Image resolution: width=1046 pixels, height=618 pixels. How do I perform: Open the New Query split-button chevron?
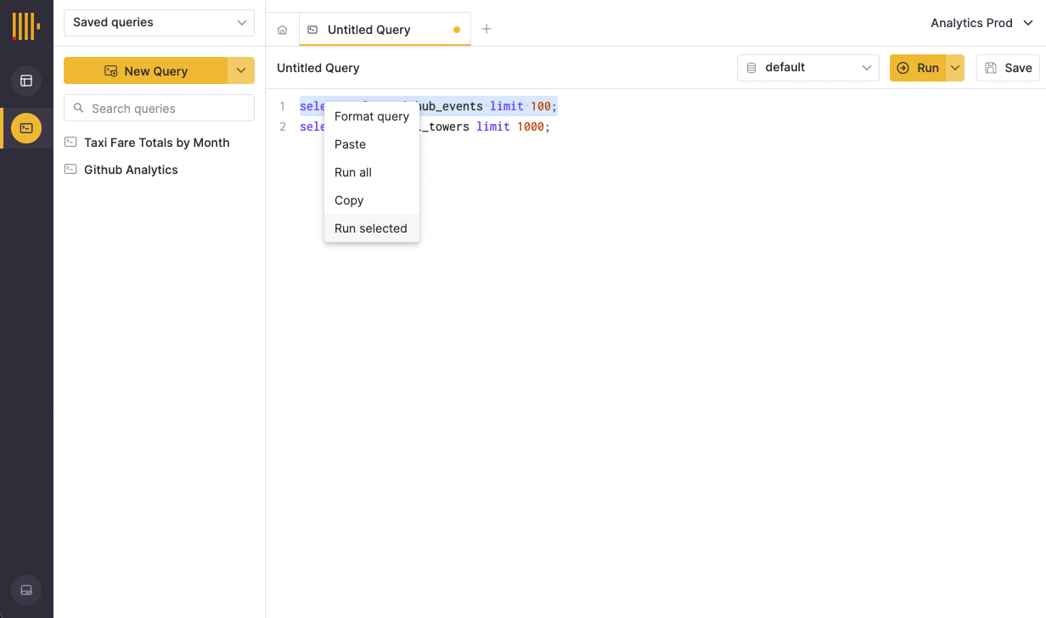point(241,70)
